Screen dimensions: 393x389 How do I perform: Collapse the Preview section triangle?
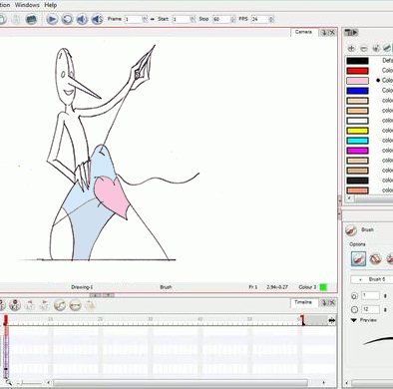(354, 320)
